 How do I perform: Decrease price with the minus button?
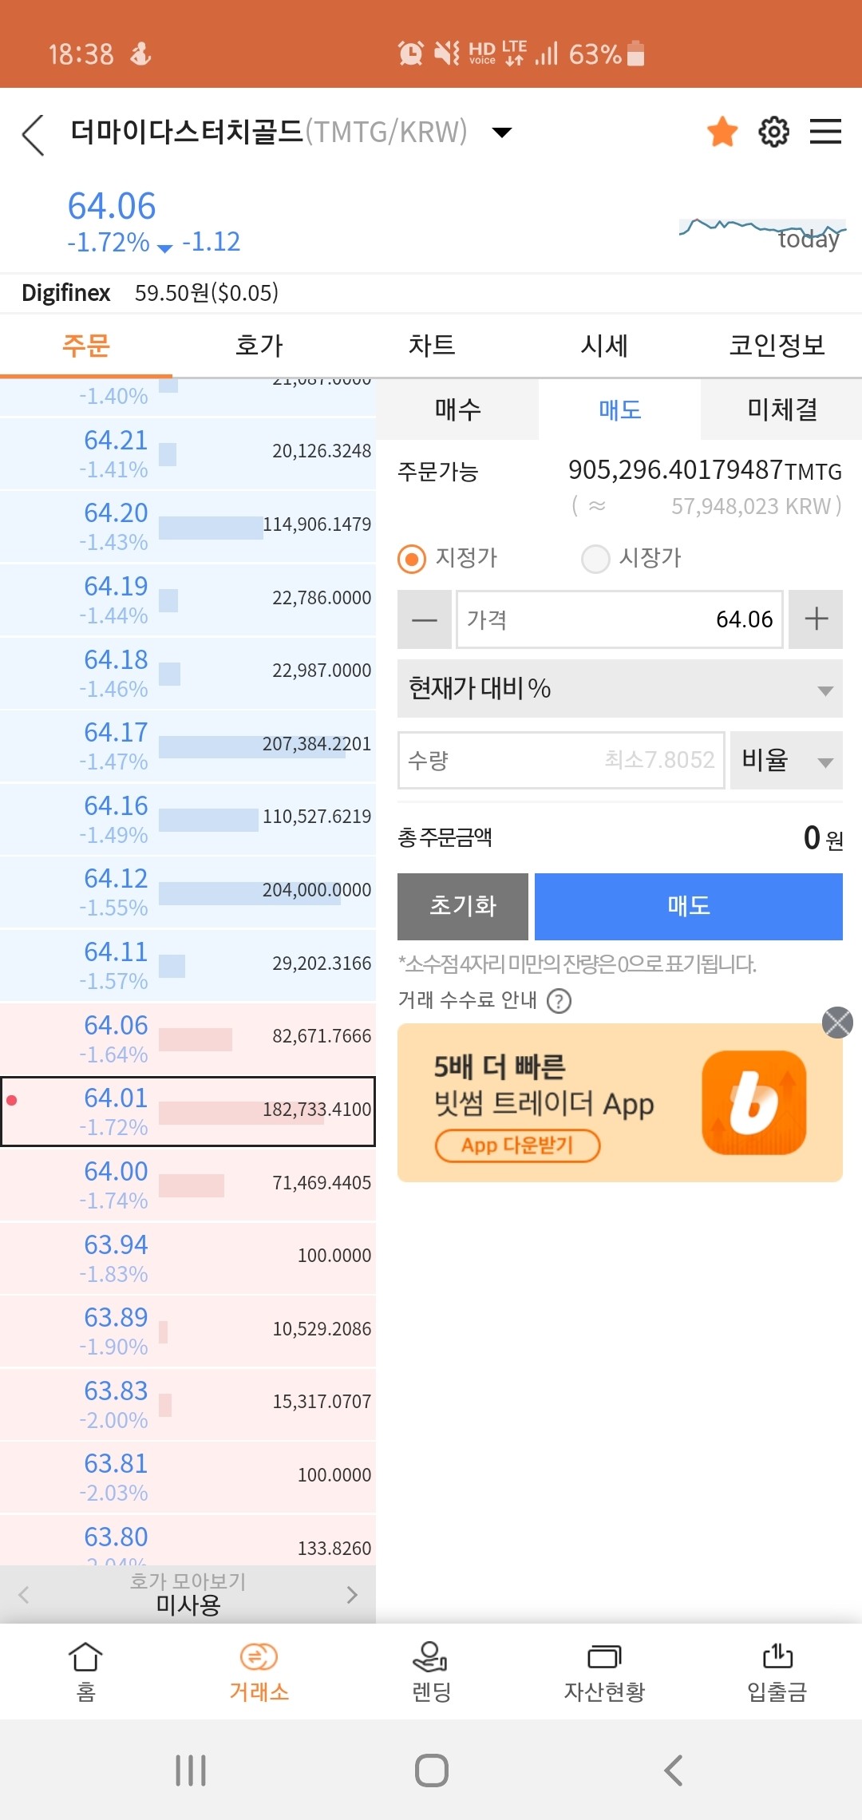coord(425,619)
